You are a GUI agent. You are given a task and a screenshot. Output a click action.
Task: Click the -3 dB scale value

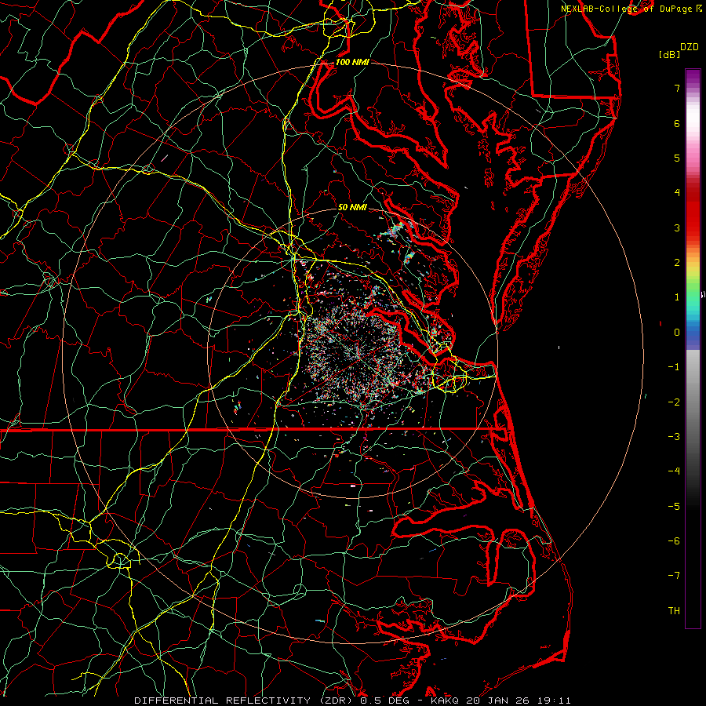674,437
